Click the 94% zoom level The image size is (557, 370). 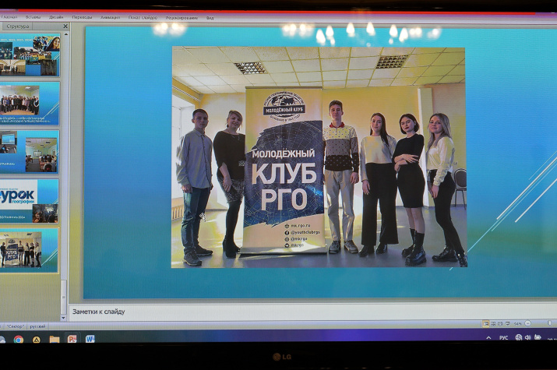tap(517, 323)
